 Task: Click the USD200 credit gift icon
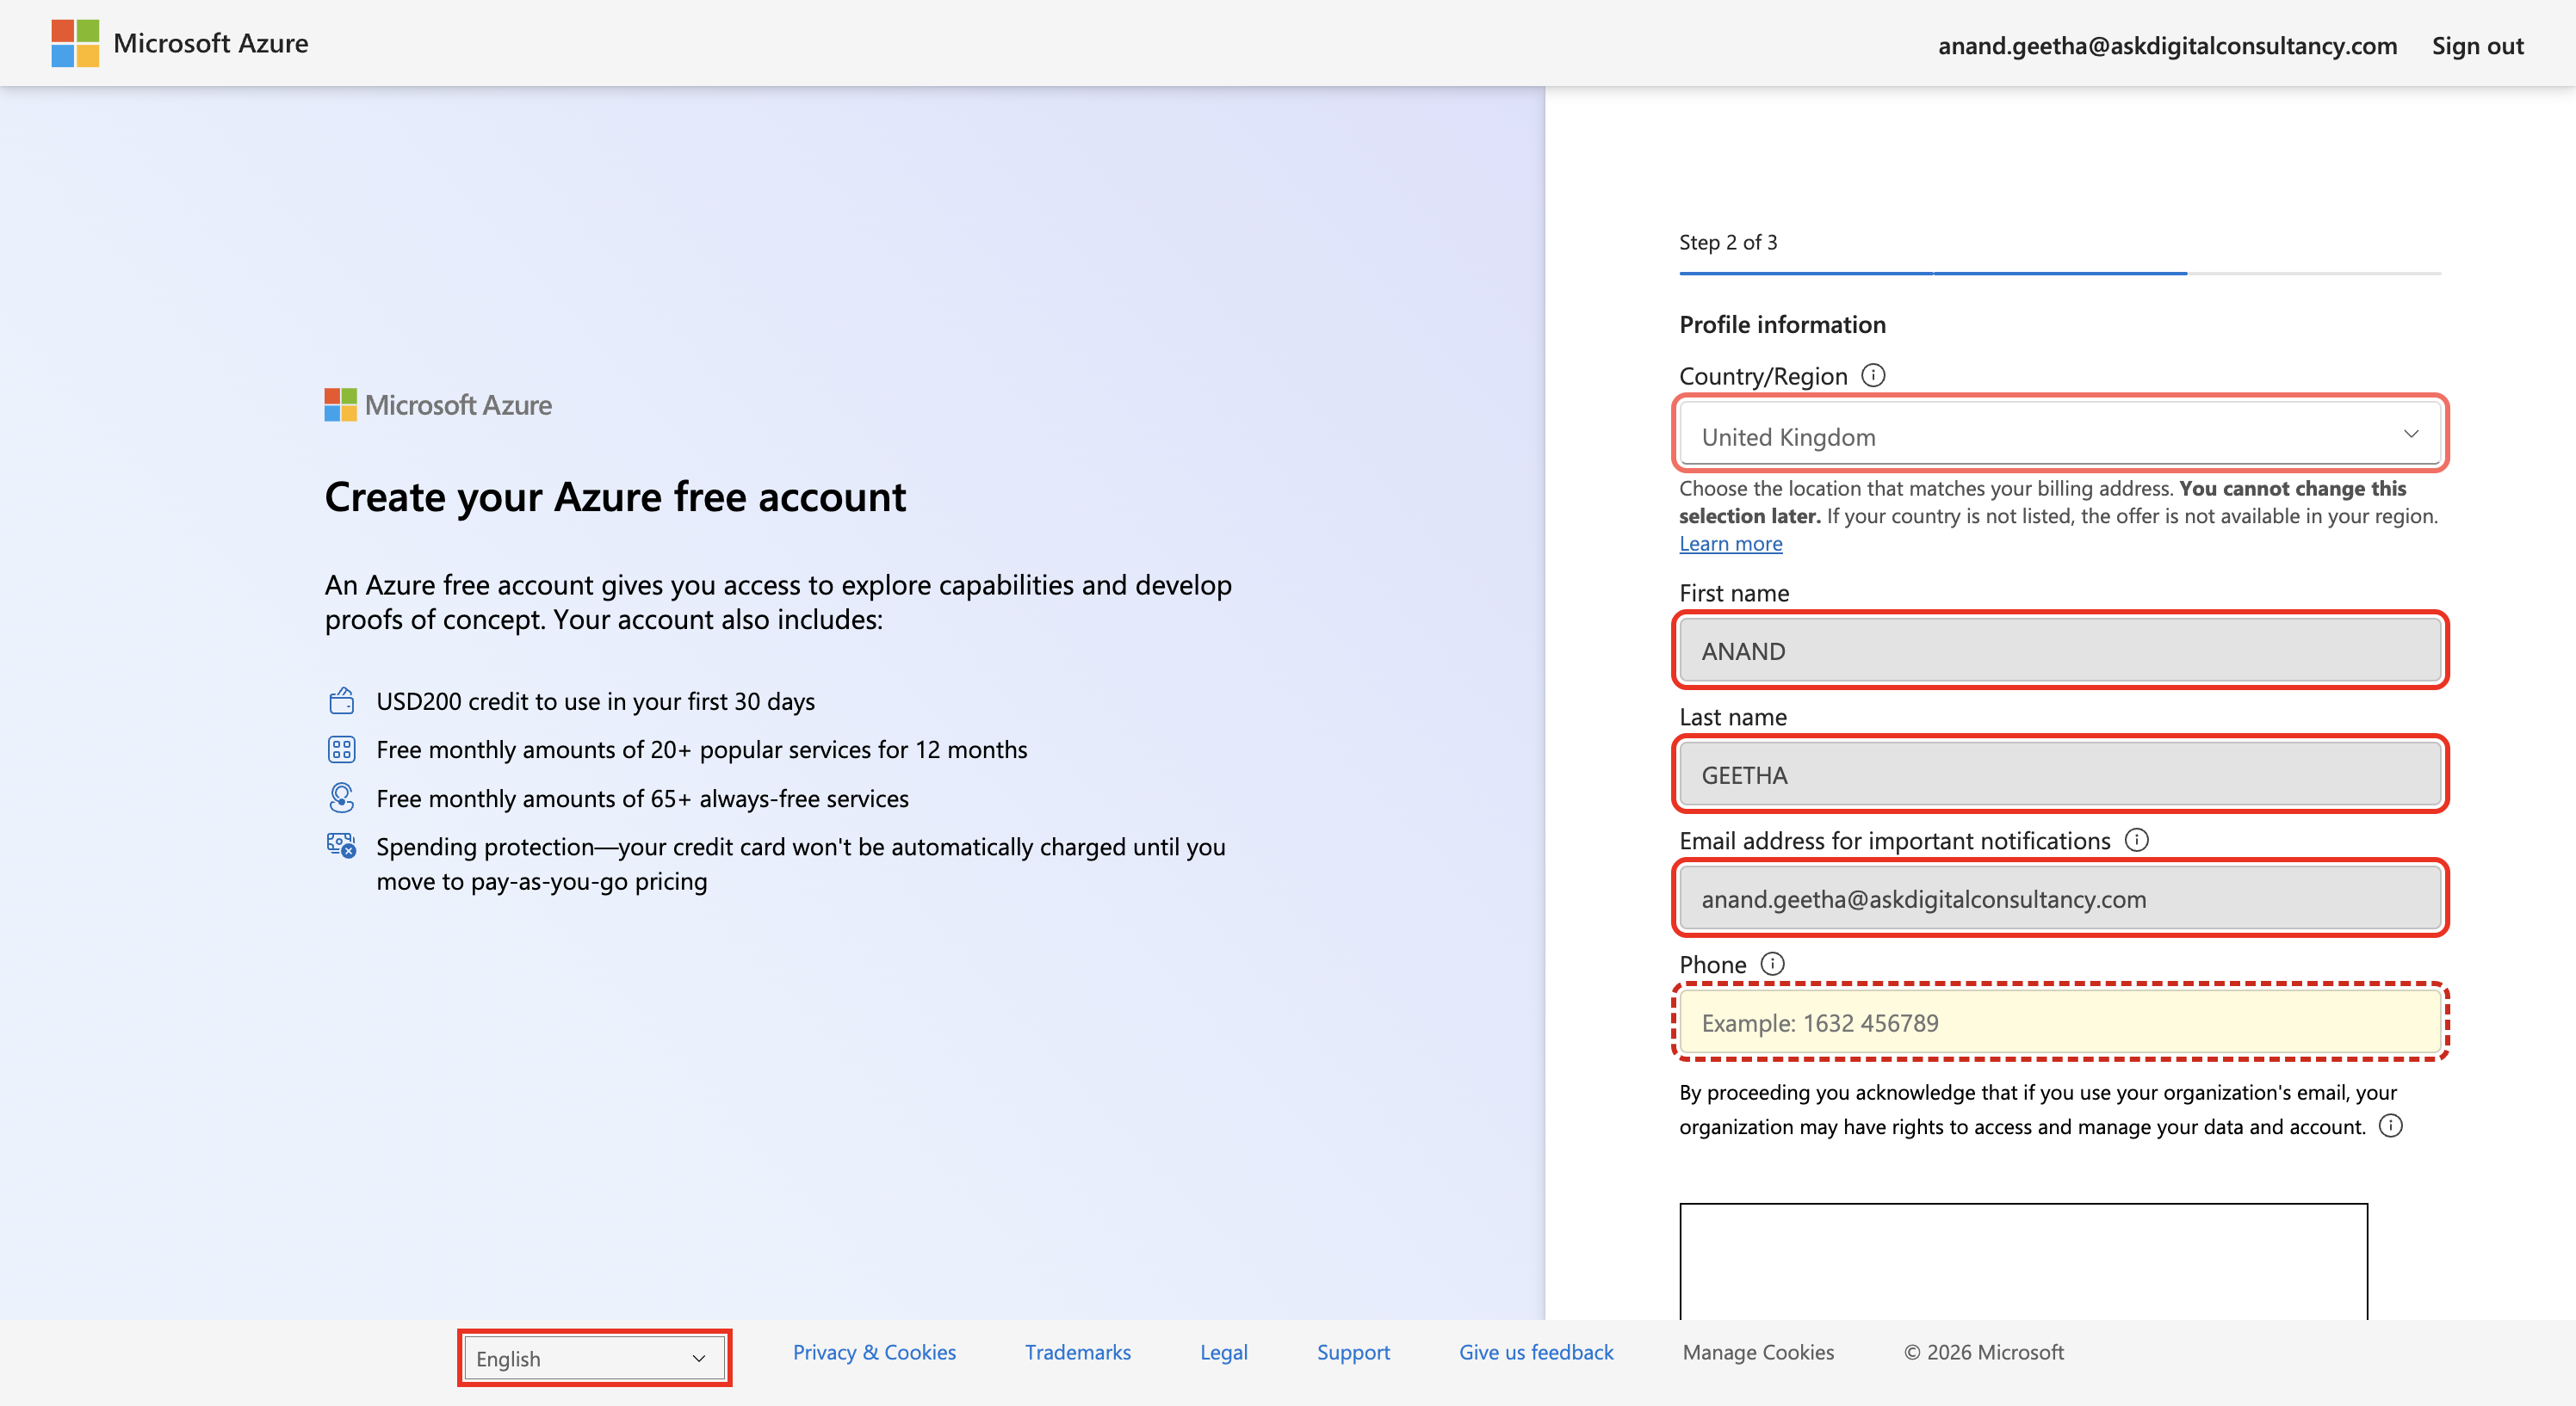click(x=341, y=700)
